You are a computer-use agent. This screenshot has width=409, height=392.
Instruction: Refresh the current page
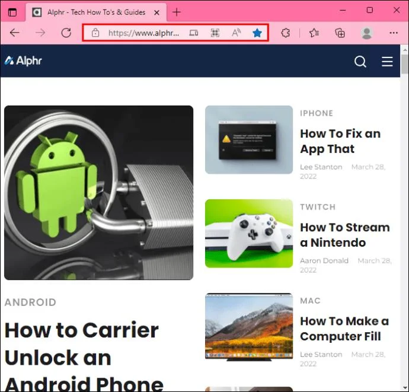tap(66, 33)
